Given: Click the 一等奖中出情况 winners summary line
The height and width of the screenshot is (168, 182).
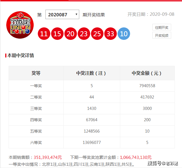Looking at the screenshot, I should (x=72, y=164).
